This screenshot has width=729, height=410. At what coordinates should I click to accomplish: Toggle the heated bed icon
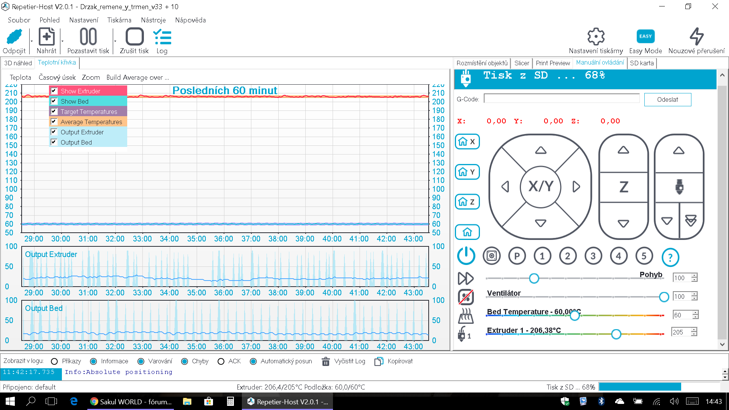[465, 315]
